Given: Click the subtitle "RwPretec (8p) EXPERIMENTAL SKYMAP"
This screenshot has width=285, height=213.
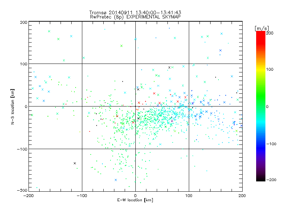Looking at the screenshot, I should (x=135, y=17).
